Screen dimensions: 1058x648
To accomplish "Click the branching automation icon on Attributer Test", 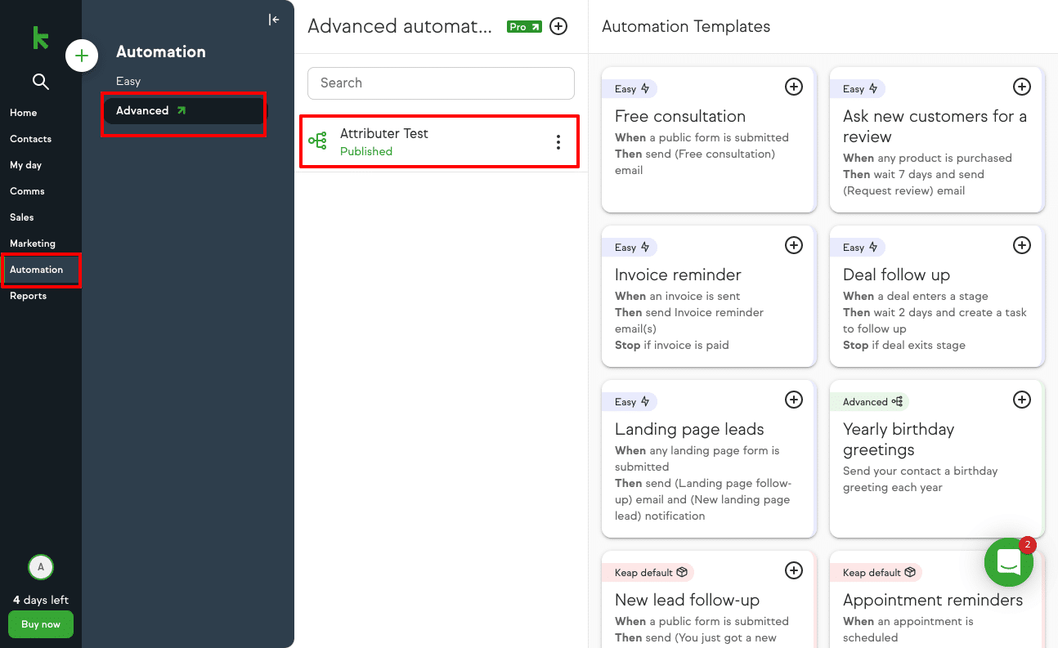I will click(x=318, y=141).
